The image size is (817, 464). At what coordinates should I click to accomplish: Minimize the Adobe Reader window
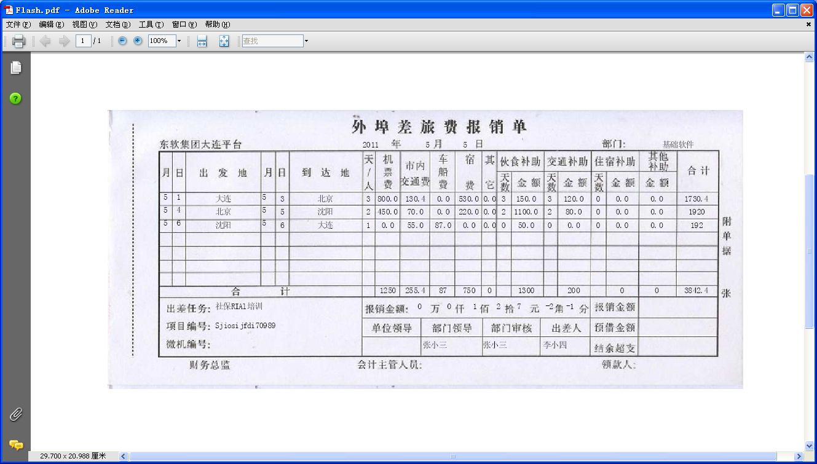(x=780, y=10)
